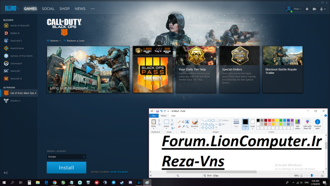This screenshot has width=330, height=186.
Task: Select the Text tool in Paint
Action: pyautogui.click(x=187, y=122)
